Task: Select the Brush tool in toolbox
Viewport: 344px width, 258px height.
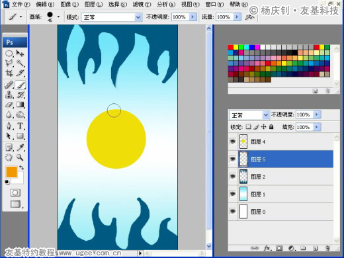Action: tap(20, 85)
